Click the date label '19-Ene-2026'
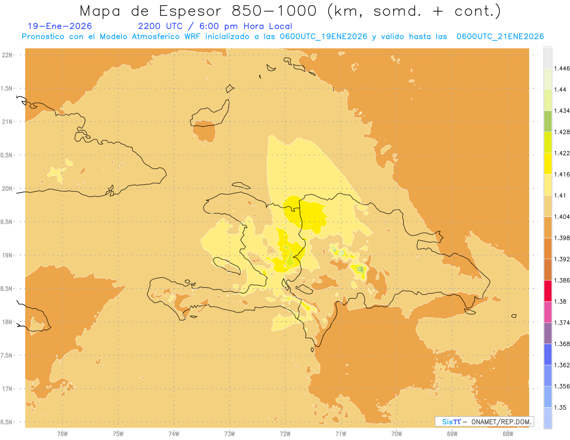 tap(60, 27)
